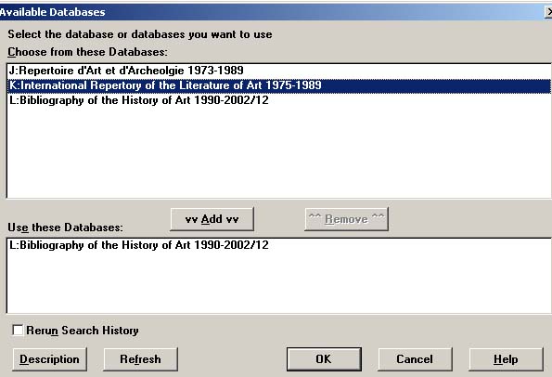Open Help for this dialog
552x377 pixels.
pyautogui.click(x=506, y=359)
